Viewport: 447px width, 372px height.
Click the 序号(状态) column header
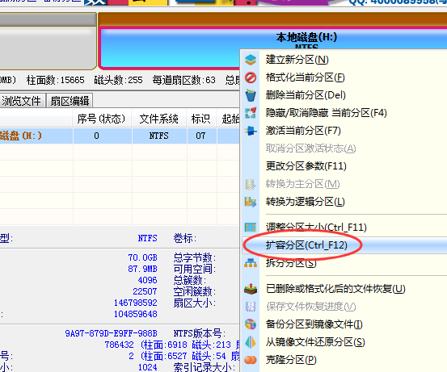(x=101, y=119)
